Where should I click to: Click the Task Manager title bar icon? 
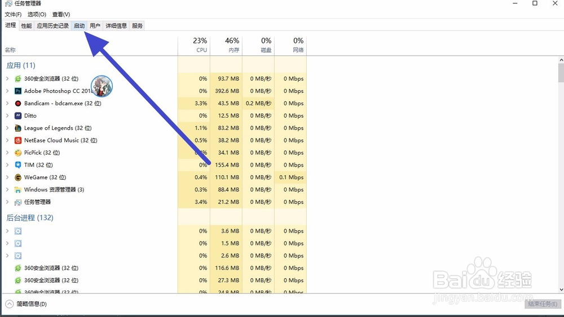[8, 3]
